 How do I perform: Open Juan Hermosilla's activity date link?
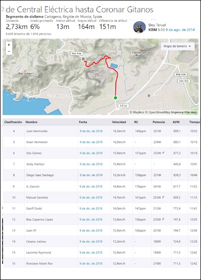pyautogui.click(x=91, y=131)
